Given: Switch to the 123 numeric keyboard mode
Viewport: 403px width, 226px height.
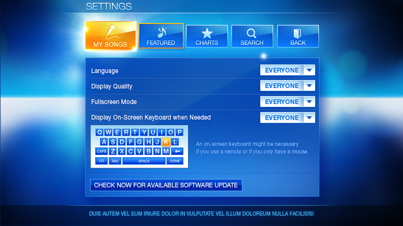Looking at the screenshot, I should (101, 161).
